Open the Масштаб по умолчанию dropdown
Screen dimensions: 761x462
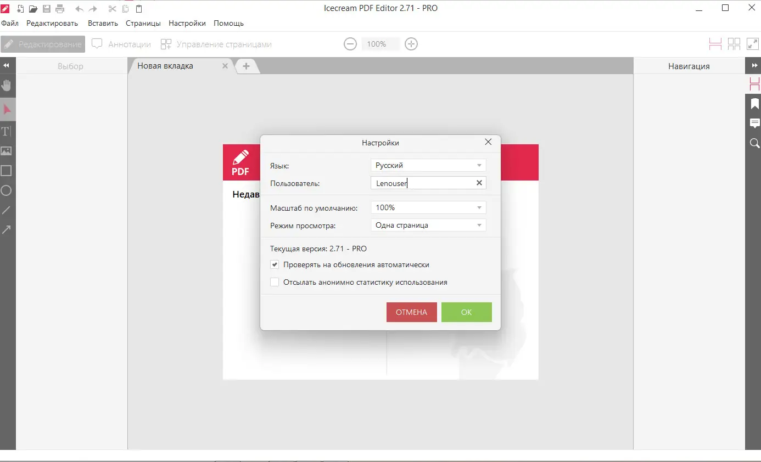tap(428, 208)
